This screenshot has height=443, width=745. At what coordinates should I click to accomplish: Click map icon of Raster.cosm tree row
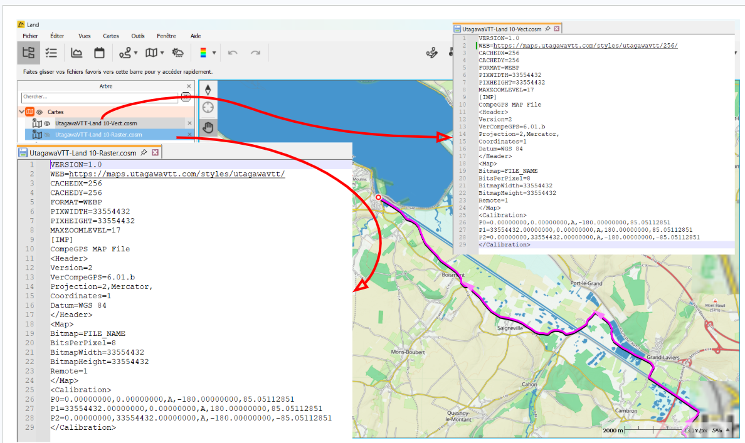click(37, 134)
